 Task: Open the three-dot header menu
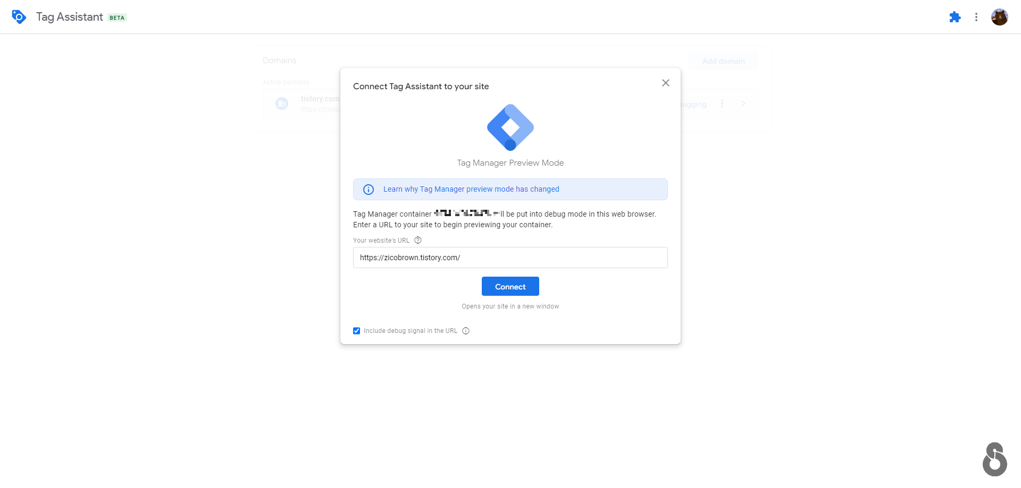coord(976,17)
